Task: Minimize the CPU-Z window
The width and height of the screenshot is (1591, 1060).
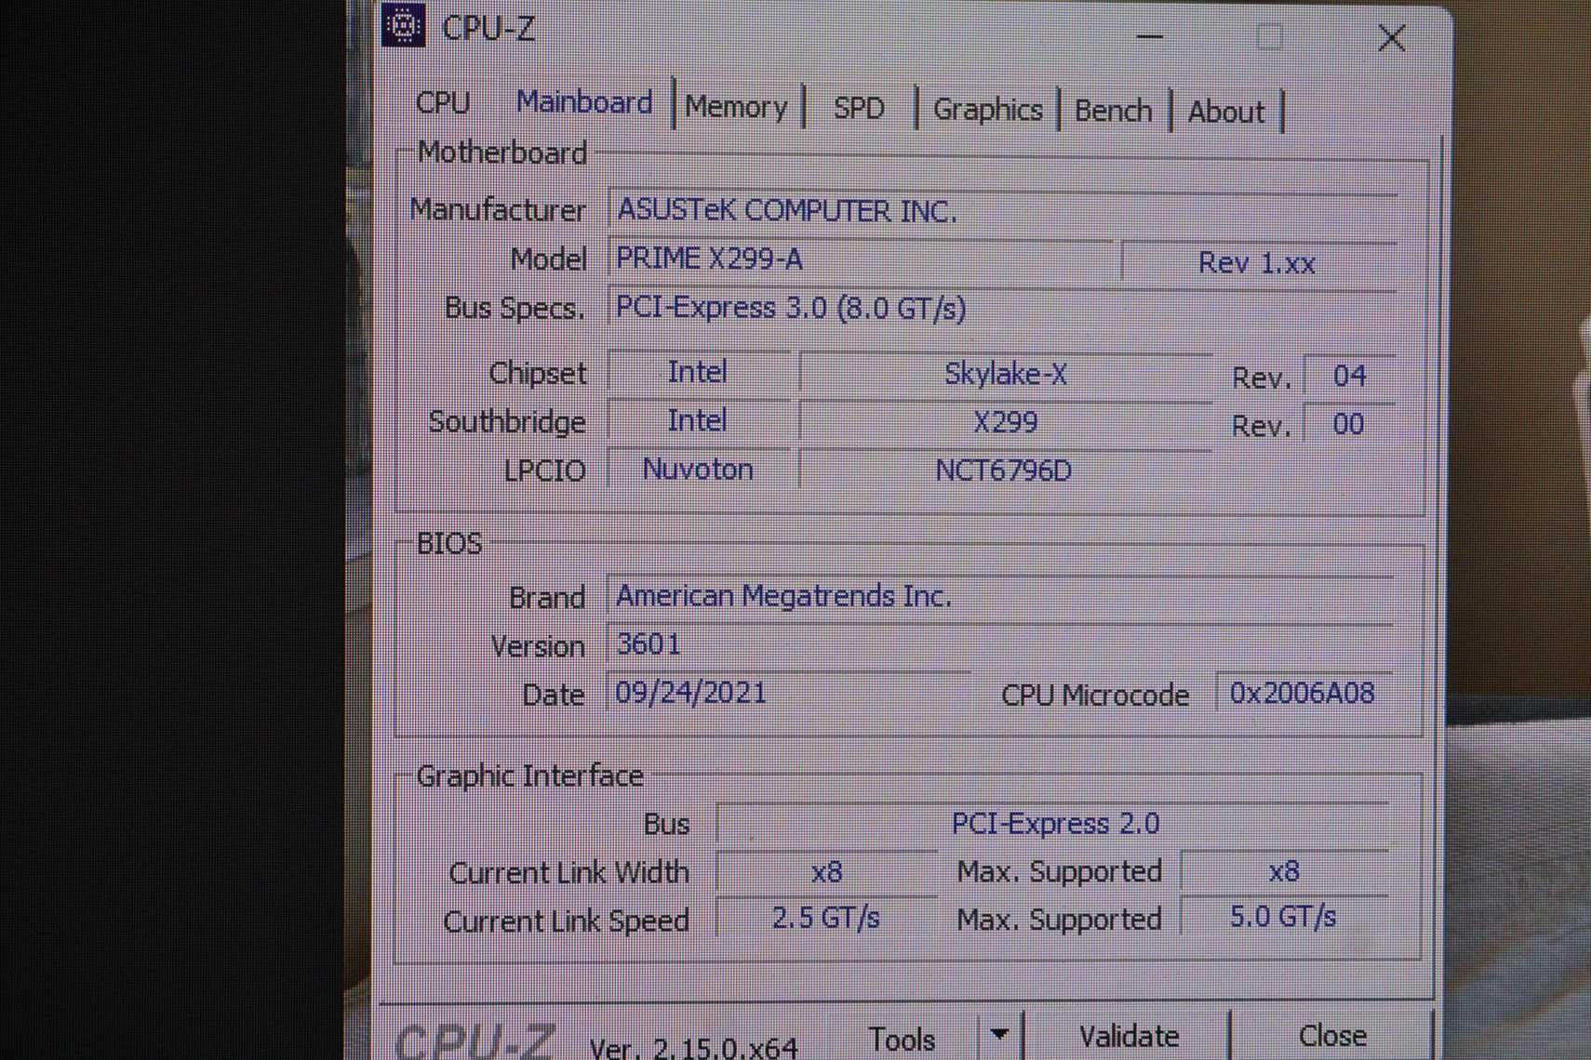Action: point(1150,37)
